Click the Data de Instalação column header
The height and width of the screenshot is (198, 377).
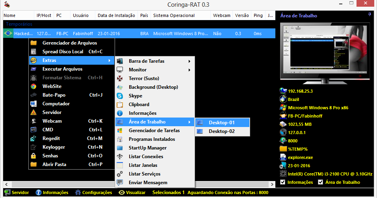116,15
